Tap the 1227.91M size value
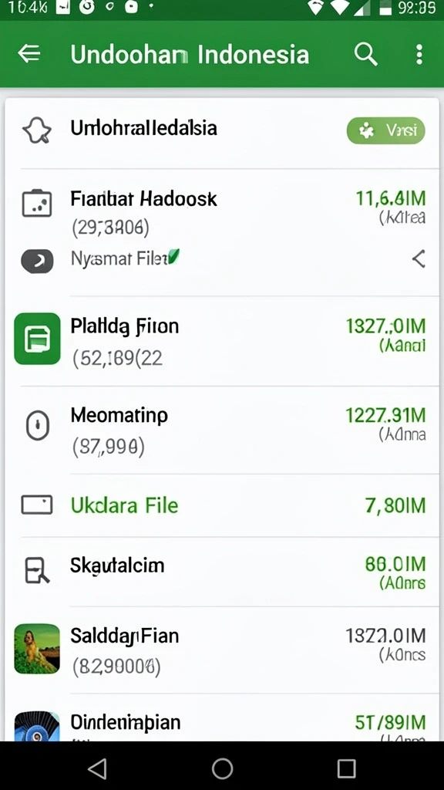Viewport: 444px width, 790px height. coord(385,416)
